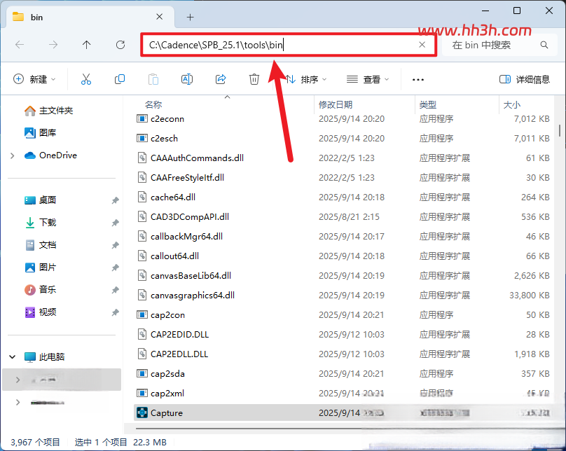Expand the OneDrive tree node
Viewport: 566px width, 451px height.
[13, 155]
